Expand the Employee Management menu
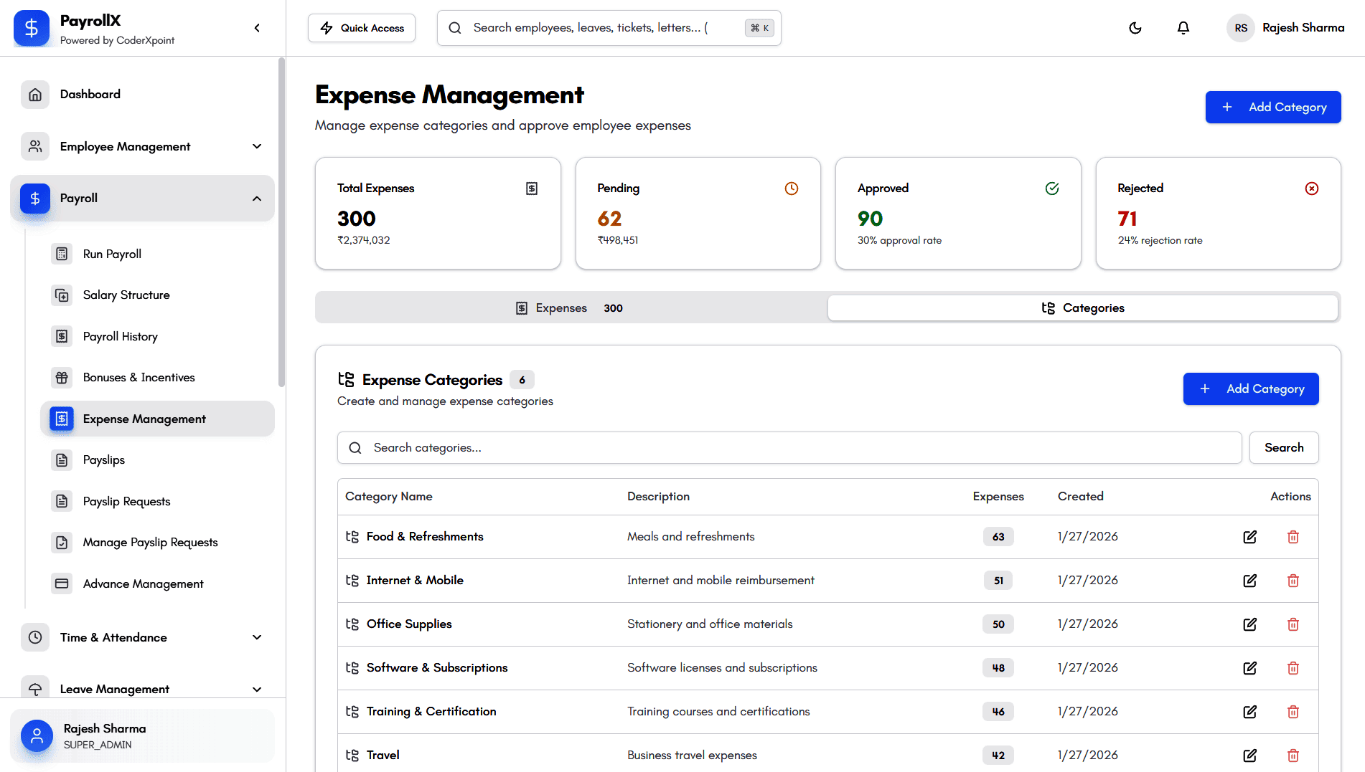This screenshot has width=1365, height=772. (x=257, y=146)
